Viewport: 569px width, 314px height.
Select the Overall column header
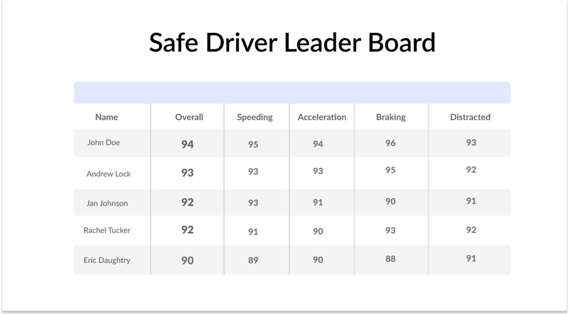tap(189, 117)
